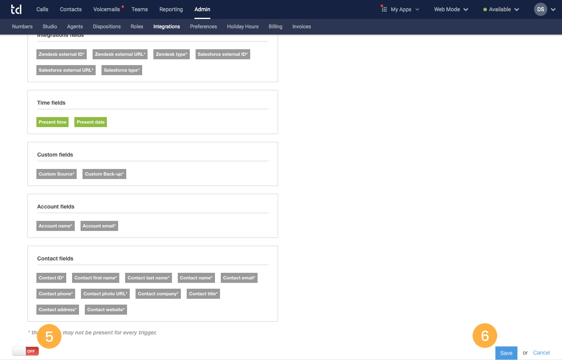
Task: Insert the Salesforce type field
Action: click(x=122, y=70)
